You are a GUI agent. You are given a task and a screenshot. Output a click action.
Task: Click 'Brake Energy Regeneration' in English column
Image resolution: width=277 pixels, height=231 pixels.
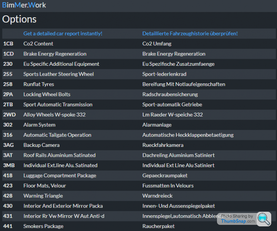(55, 54)
